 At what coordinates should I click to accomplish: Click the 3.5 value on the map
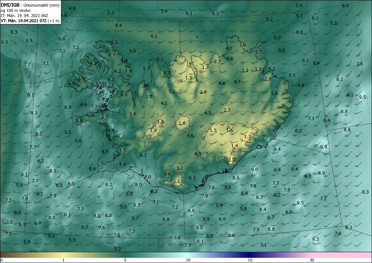[x=122, y=151]
